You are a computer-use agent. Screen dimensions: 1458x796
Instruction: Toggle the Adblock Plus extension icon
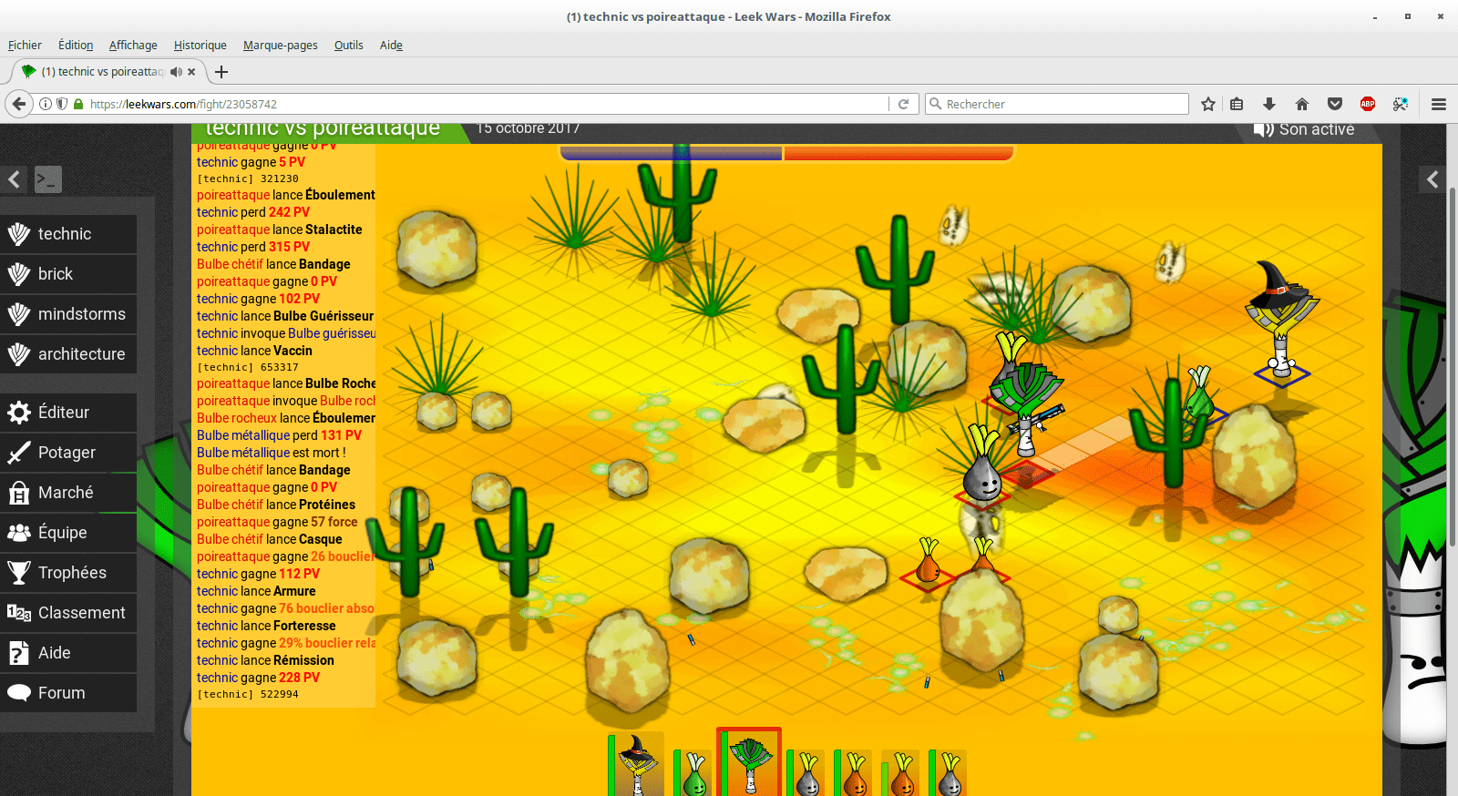(1368, 104)
